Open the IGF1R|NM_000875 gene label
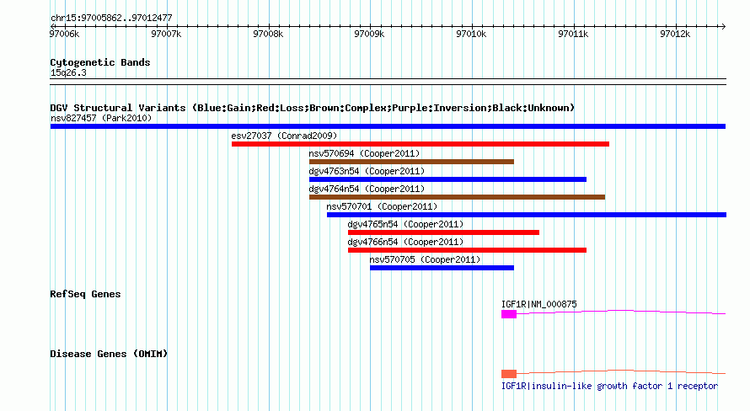The width and height of the screenshot is (750, 411). point(539,304)
